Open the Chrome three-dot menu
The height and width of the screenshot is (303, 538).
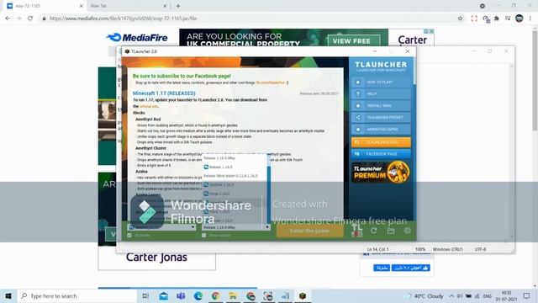pos(530,19)
